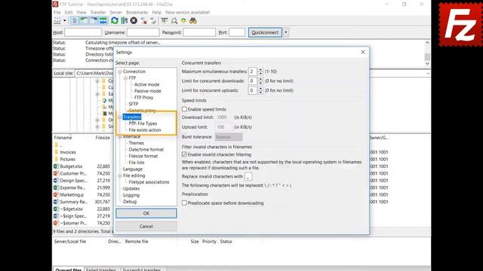Click the Pictures folder icon
Viewport: 483px width, 271px height.
pos(56,159)
